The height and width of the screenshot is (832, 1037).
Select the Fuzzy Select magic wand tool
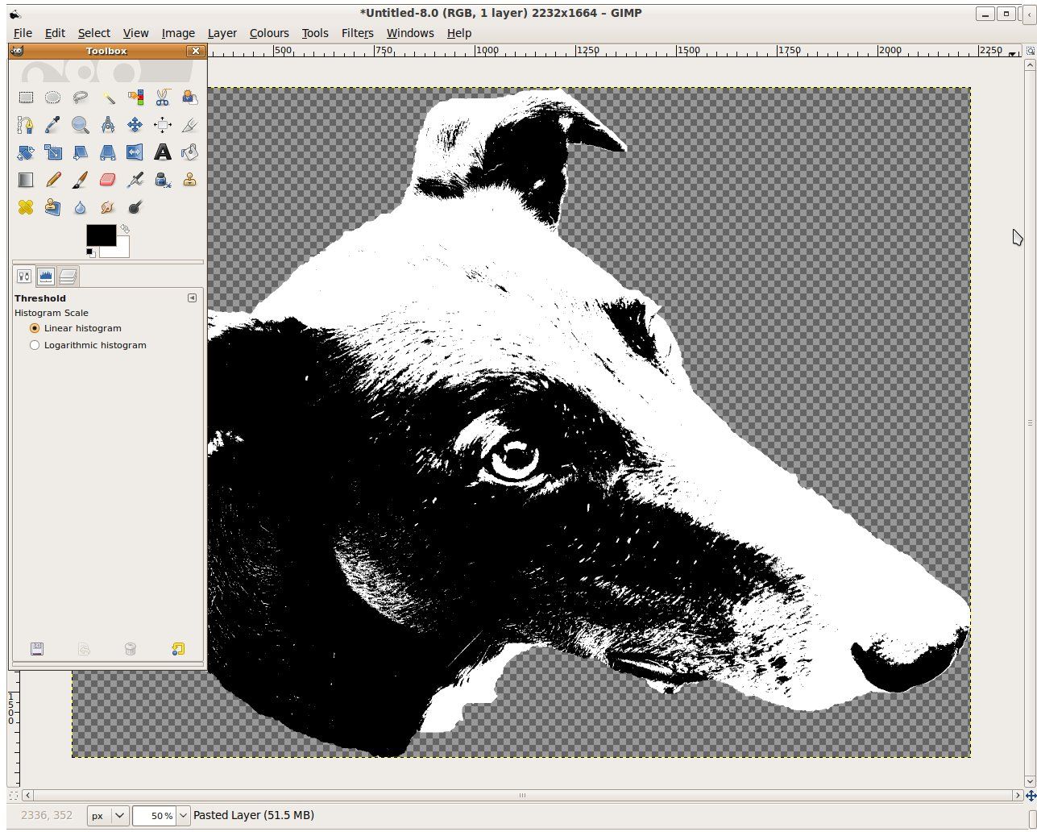pos(108,98)
